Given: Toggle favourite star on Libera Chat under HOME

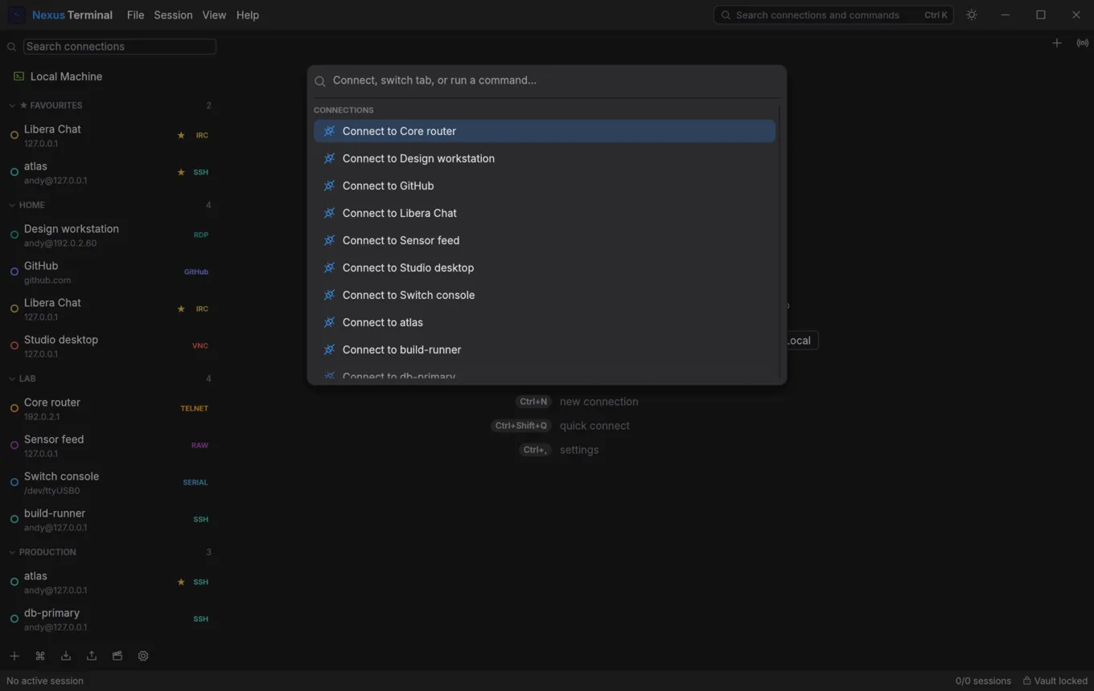Looking at the screenshot, I should [x=181, y=309].
